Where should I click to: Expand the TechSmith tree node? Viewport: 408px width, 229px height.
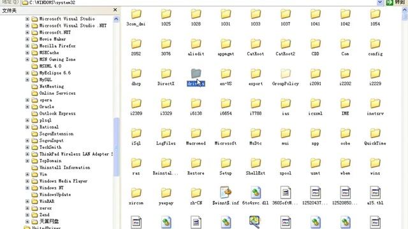coord(27,147)
